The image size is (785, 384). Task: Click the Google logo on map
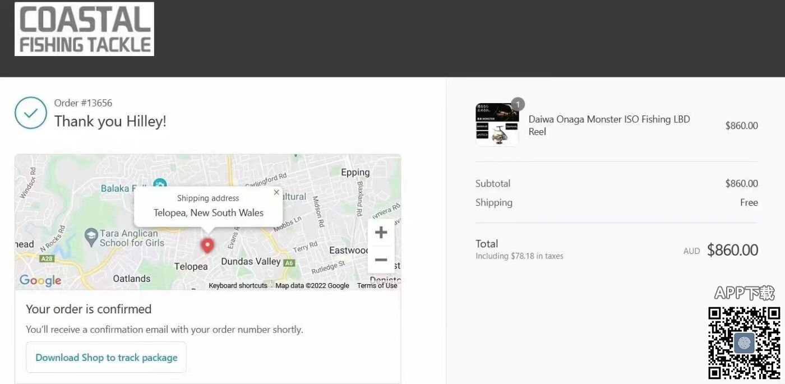click(x=40, y=280)
